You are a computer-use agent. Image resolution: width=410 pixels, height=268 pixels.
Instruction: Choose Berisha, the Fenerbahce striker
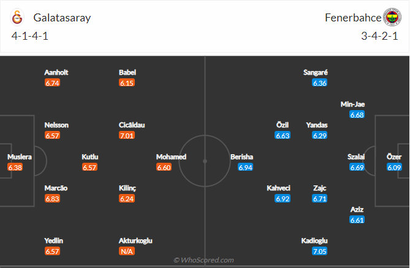click(x=241, y=157)
